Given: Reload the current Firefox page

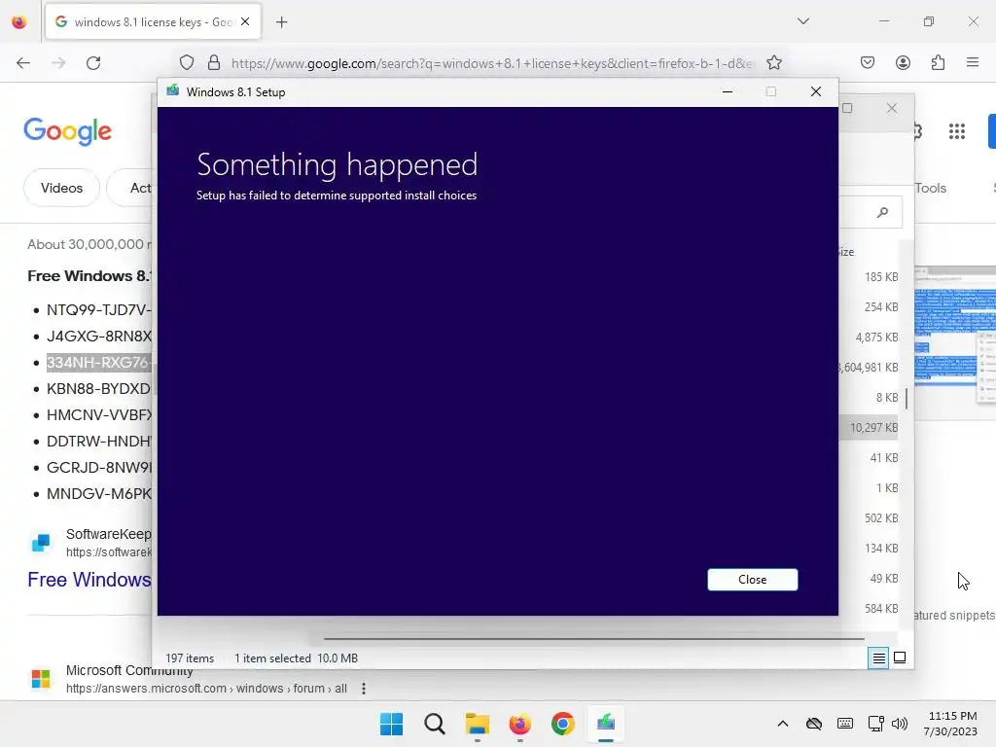Looking at the screenshot, I should pos(93,63).
